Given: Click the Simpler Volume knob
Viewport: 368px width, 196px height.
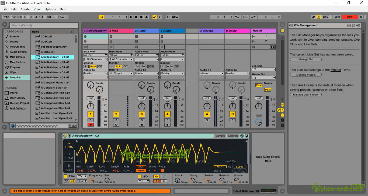Looking at the screenshot, I should pyautogui.click(x=237, y=180).
